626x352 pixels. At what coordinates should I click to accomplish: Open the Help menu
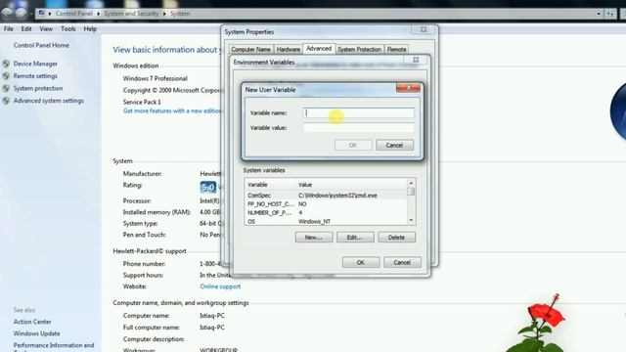(90, 29)
